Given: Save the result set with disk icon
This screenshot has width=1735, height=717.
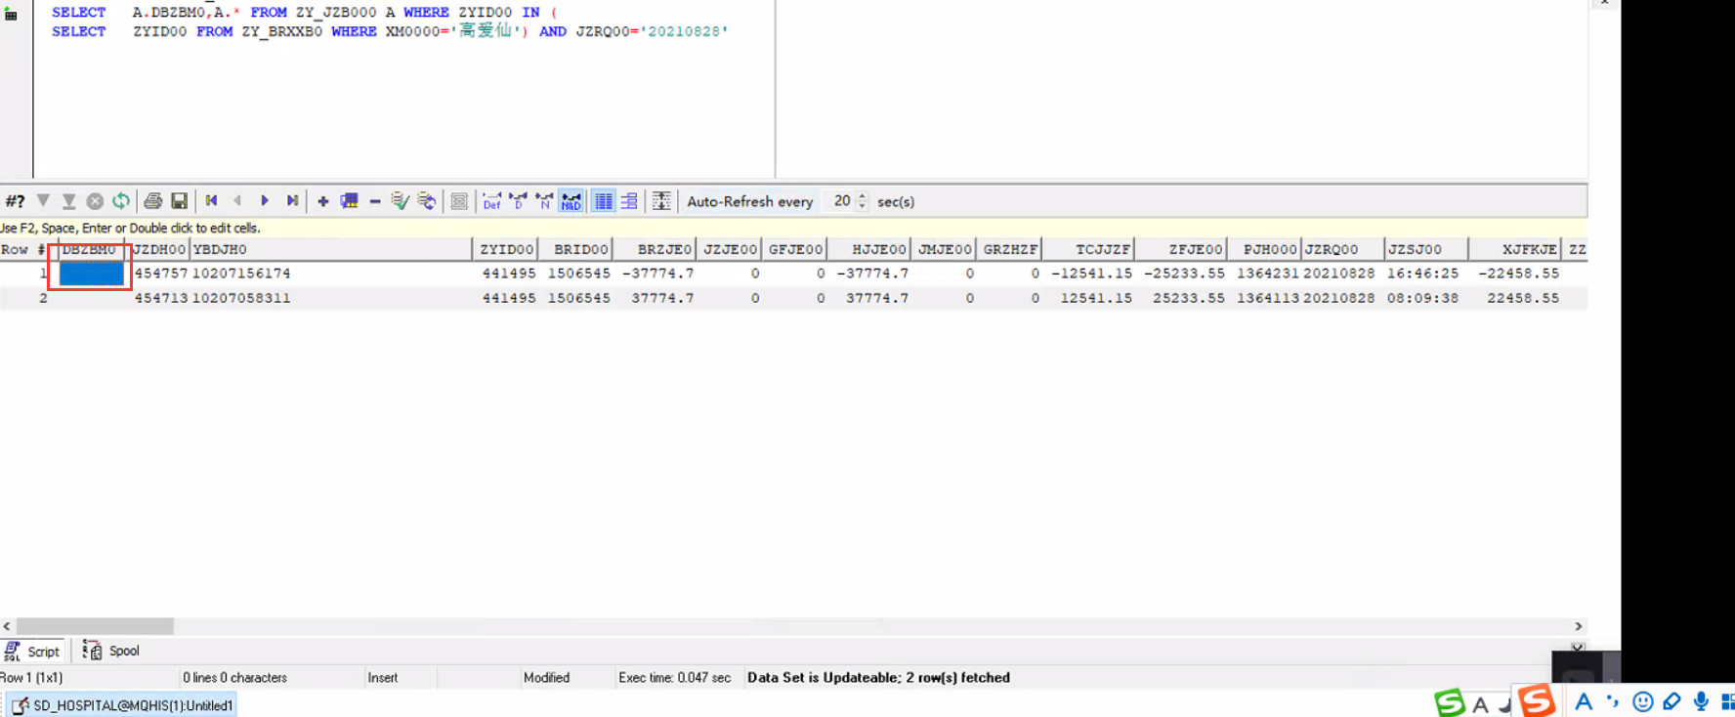Looking at the screenshot, I should 179,201.
